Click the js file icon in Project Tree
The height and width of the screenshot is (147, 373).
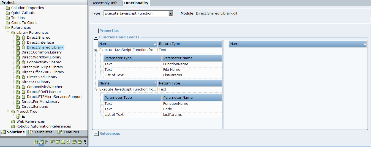tap(18, 117)
